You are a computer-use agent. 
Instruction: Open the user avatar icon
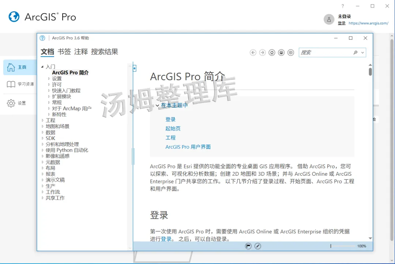pos(329,19)
